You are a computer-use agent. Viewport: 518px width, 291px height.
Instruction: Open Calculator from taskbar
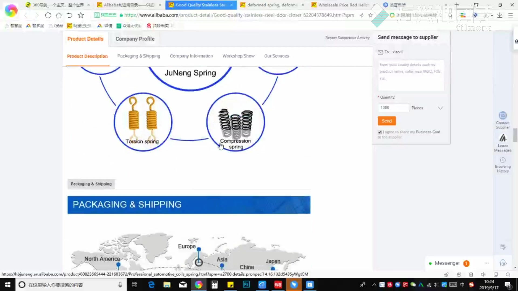214,285
